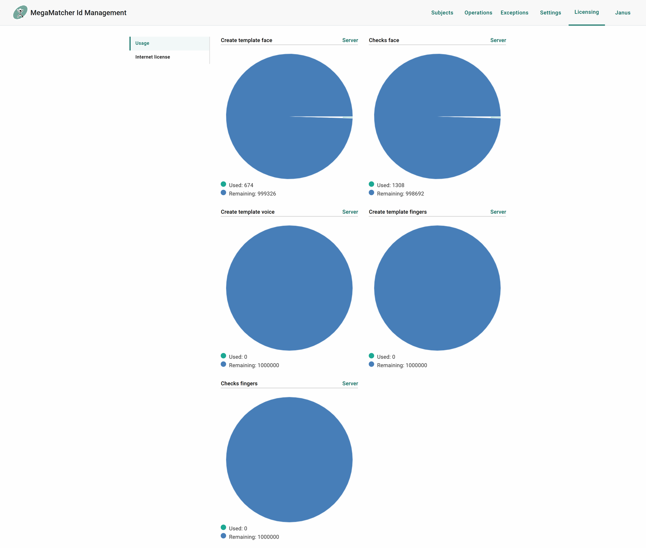Navigate to Settings
Screen dimensions: 646x548
pyautogui.click(x=550, y=13)
